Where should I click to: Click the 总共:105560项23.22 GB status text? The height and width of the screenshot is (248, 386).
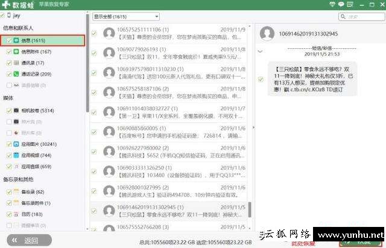167,242
